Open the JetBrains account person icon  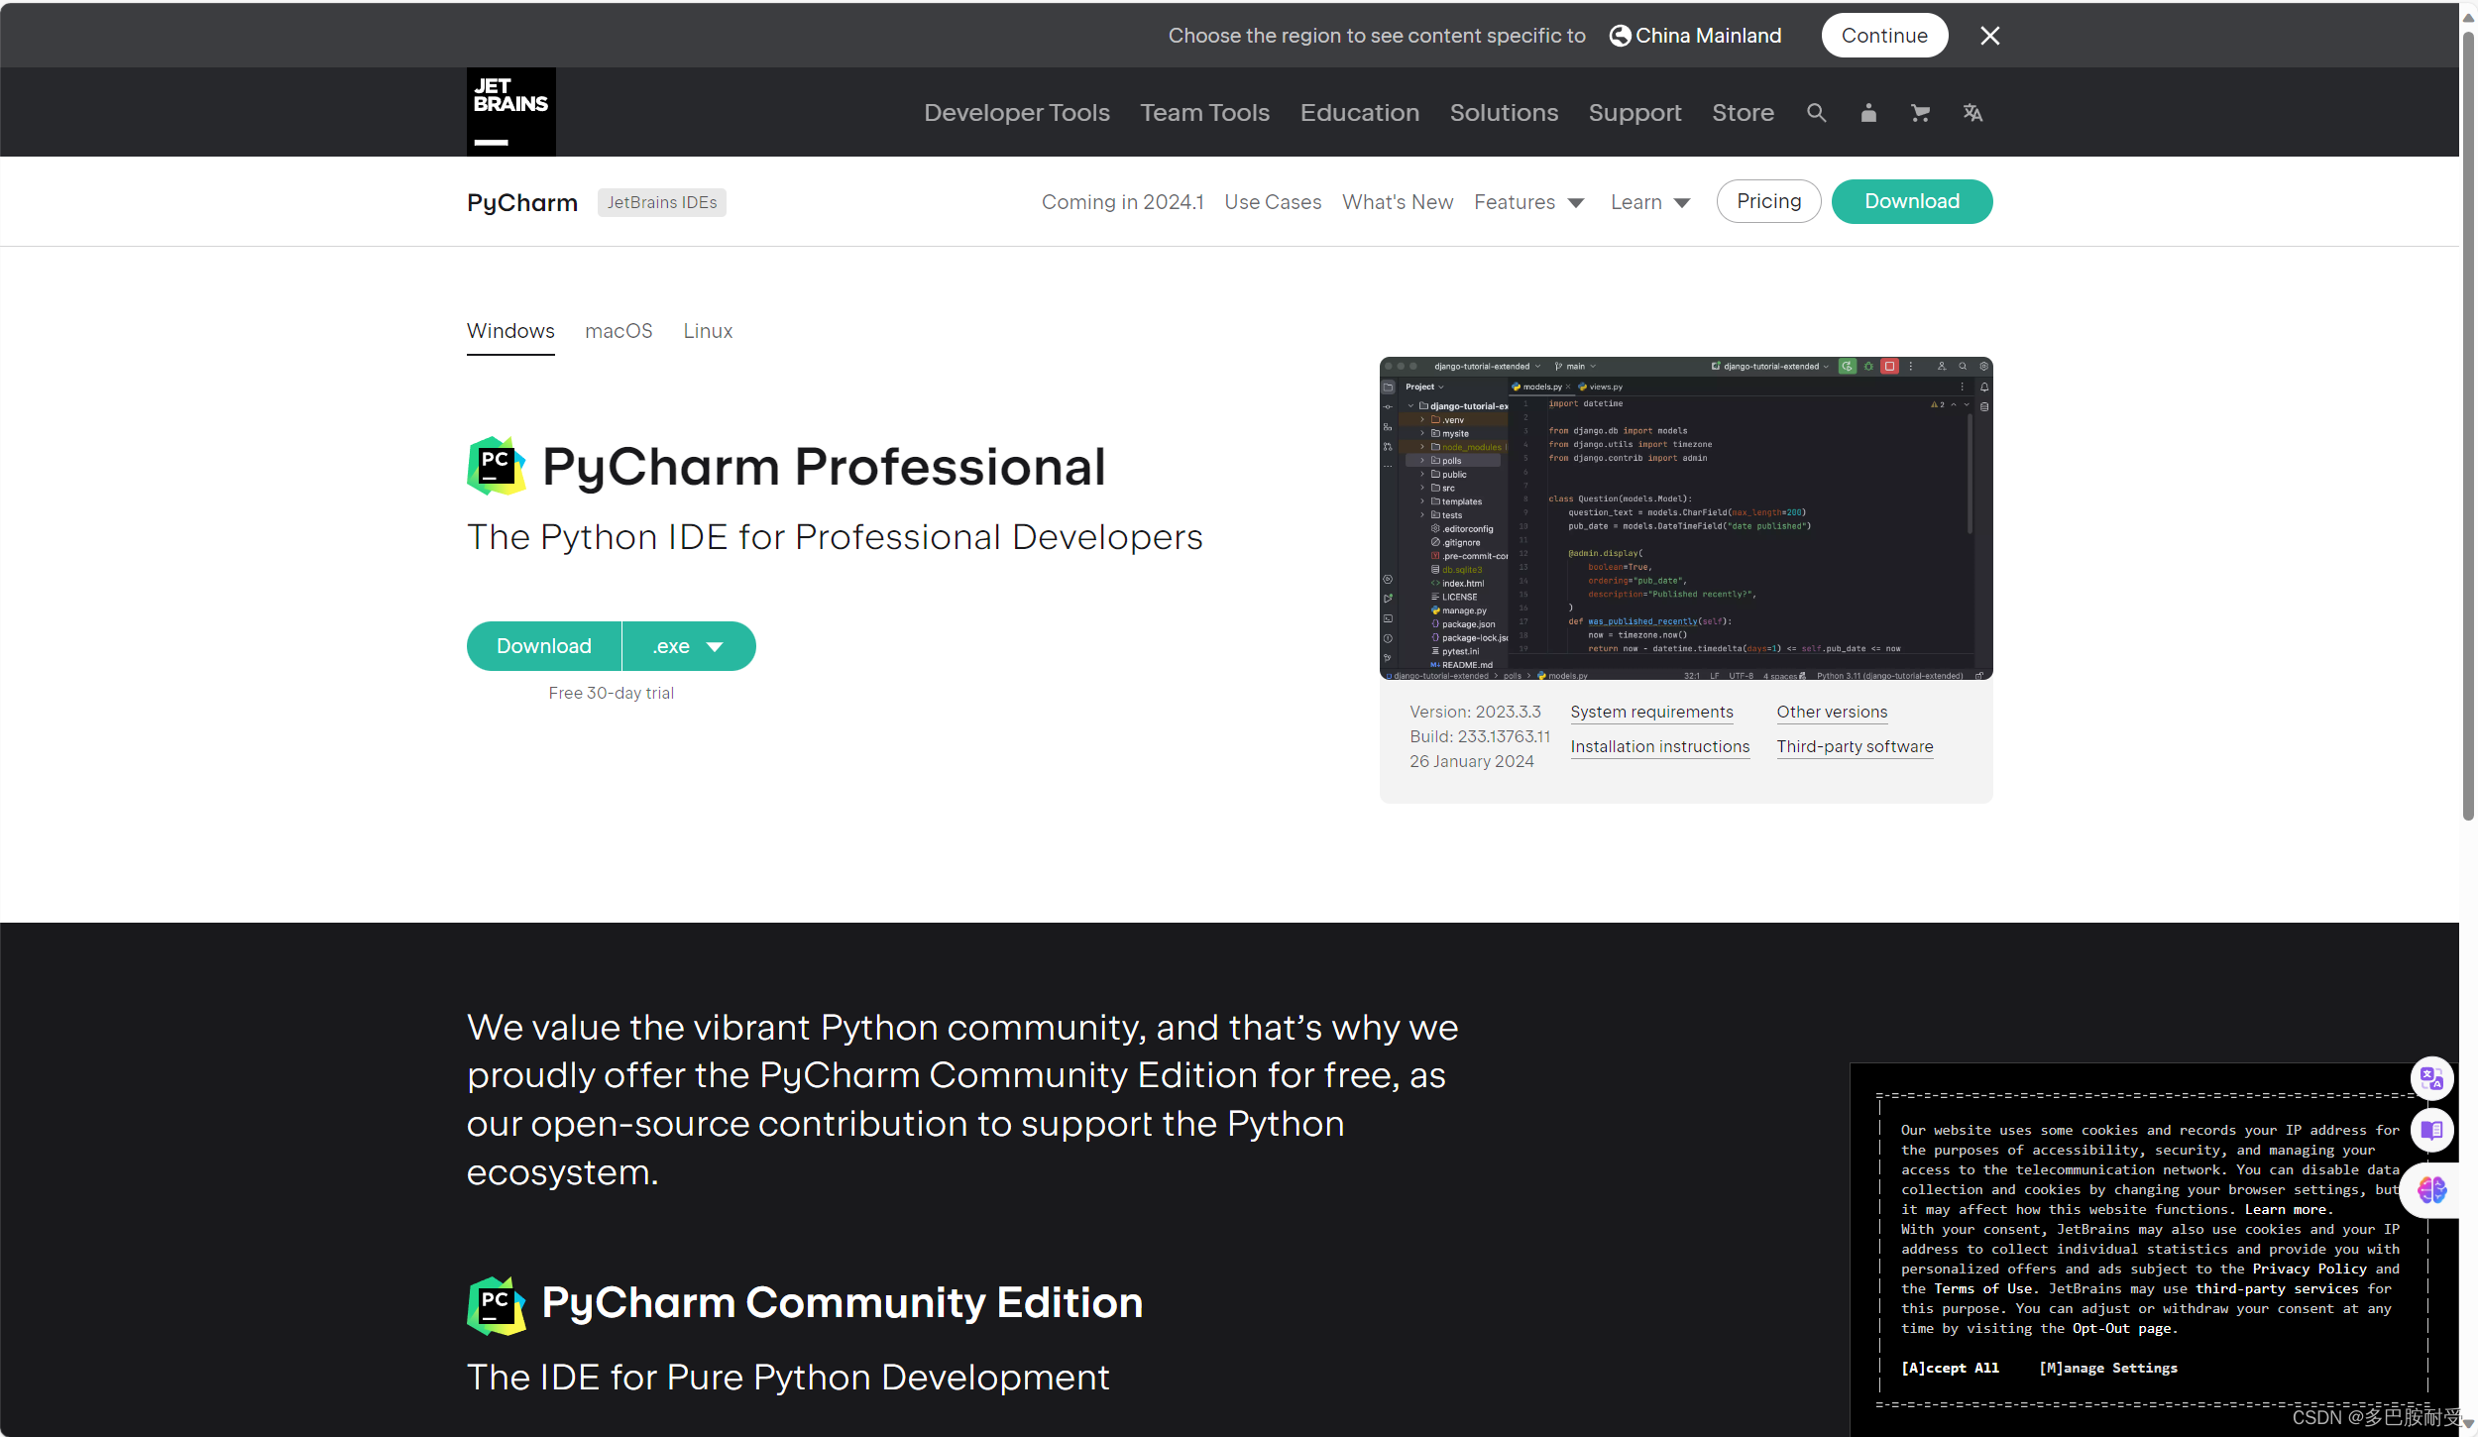[x=1868, y=113]
